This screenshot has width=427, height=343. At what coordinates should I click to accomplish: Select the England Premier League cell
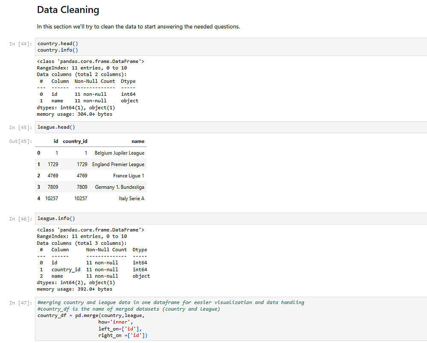(118, 164)
